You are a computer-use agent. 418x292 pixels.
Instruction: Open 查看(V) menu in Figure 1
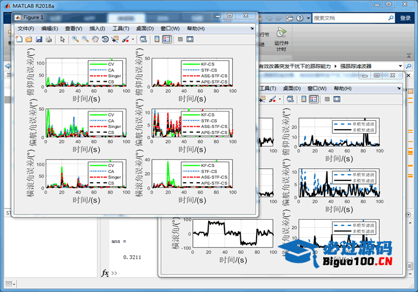coord(74,29)
